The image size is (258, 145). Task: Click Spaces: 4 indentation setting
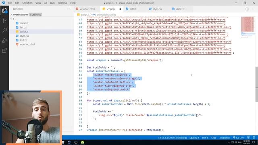pos(194,138)
